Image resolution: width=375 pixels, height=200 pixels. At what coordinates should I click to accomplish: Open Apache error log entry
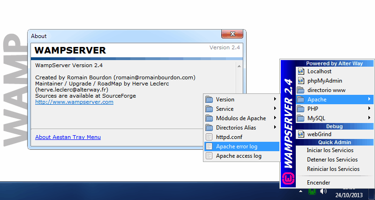pyautogui.click(x=241, y=146)
